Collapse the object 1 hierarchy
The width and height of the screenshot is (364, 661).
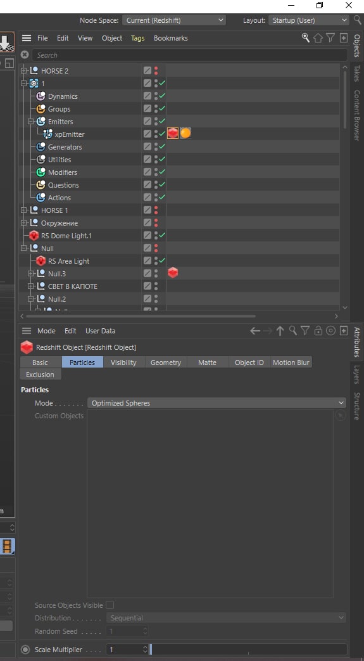[x=24, y=84]
